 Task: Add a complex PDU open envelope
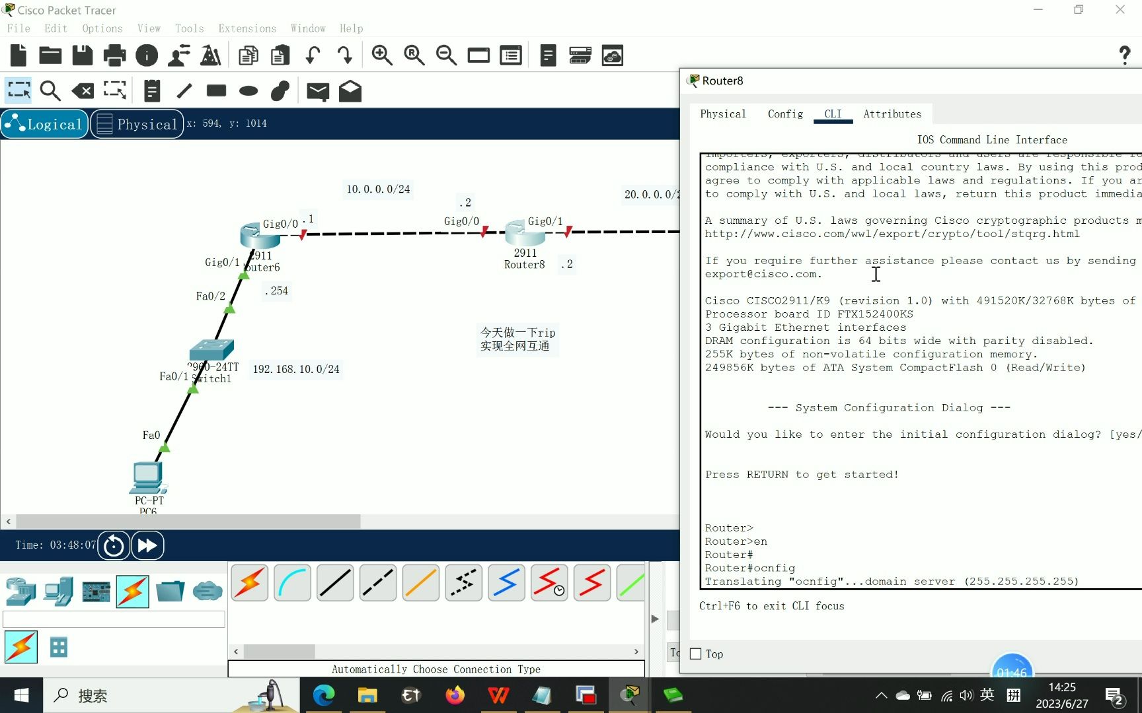(x=350, y=90)
